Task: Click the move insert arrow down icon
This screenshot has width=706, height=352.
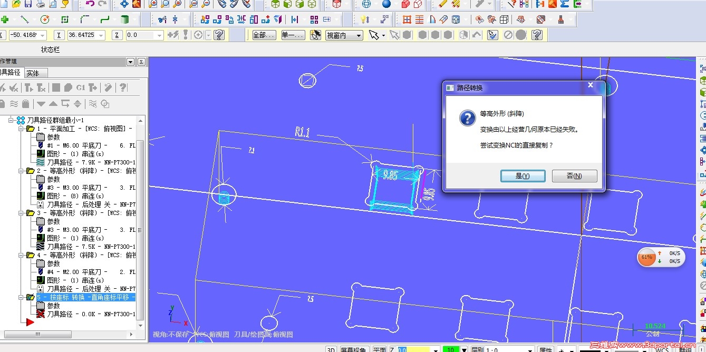Action: pyautogui.click(x=41, y=103)
